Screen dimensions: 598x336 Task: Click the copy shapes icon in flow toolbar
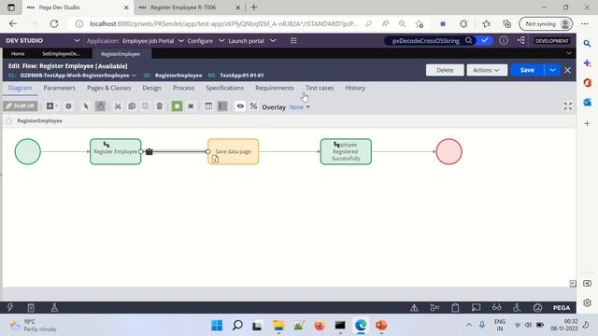[x=132, y=106]
